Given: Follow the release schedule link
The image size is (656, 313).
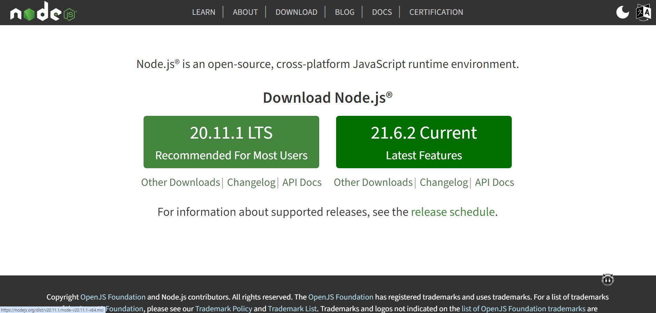Looking at the screenshot, I should pos(453,212).
